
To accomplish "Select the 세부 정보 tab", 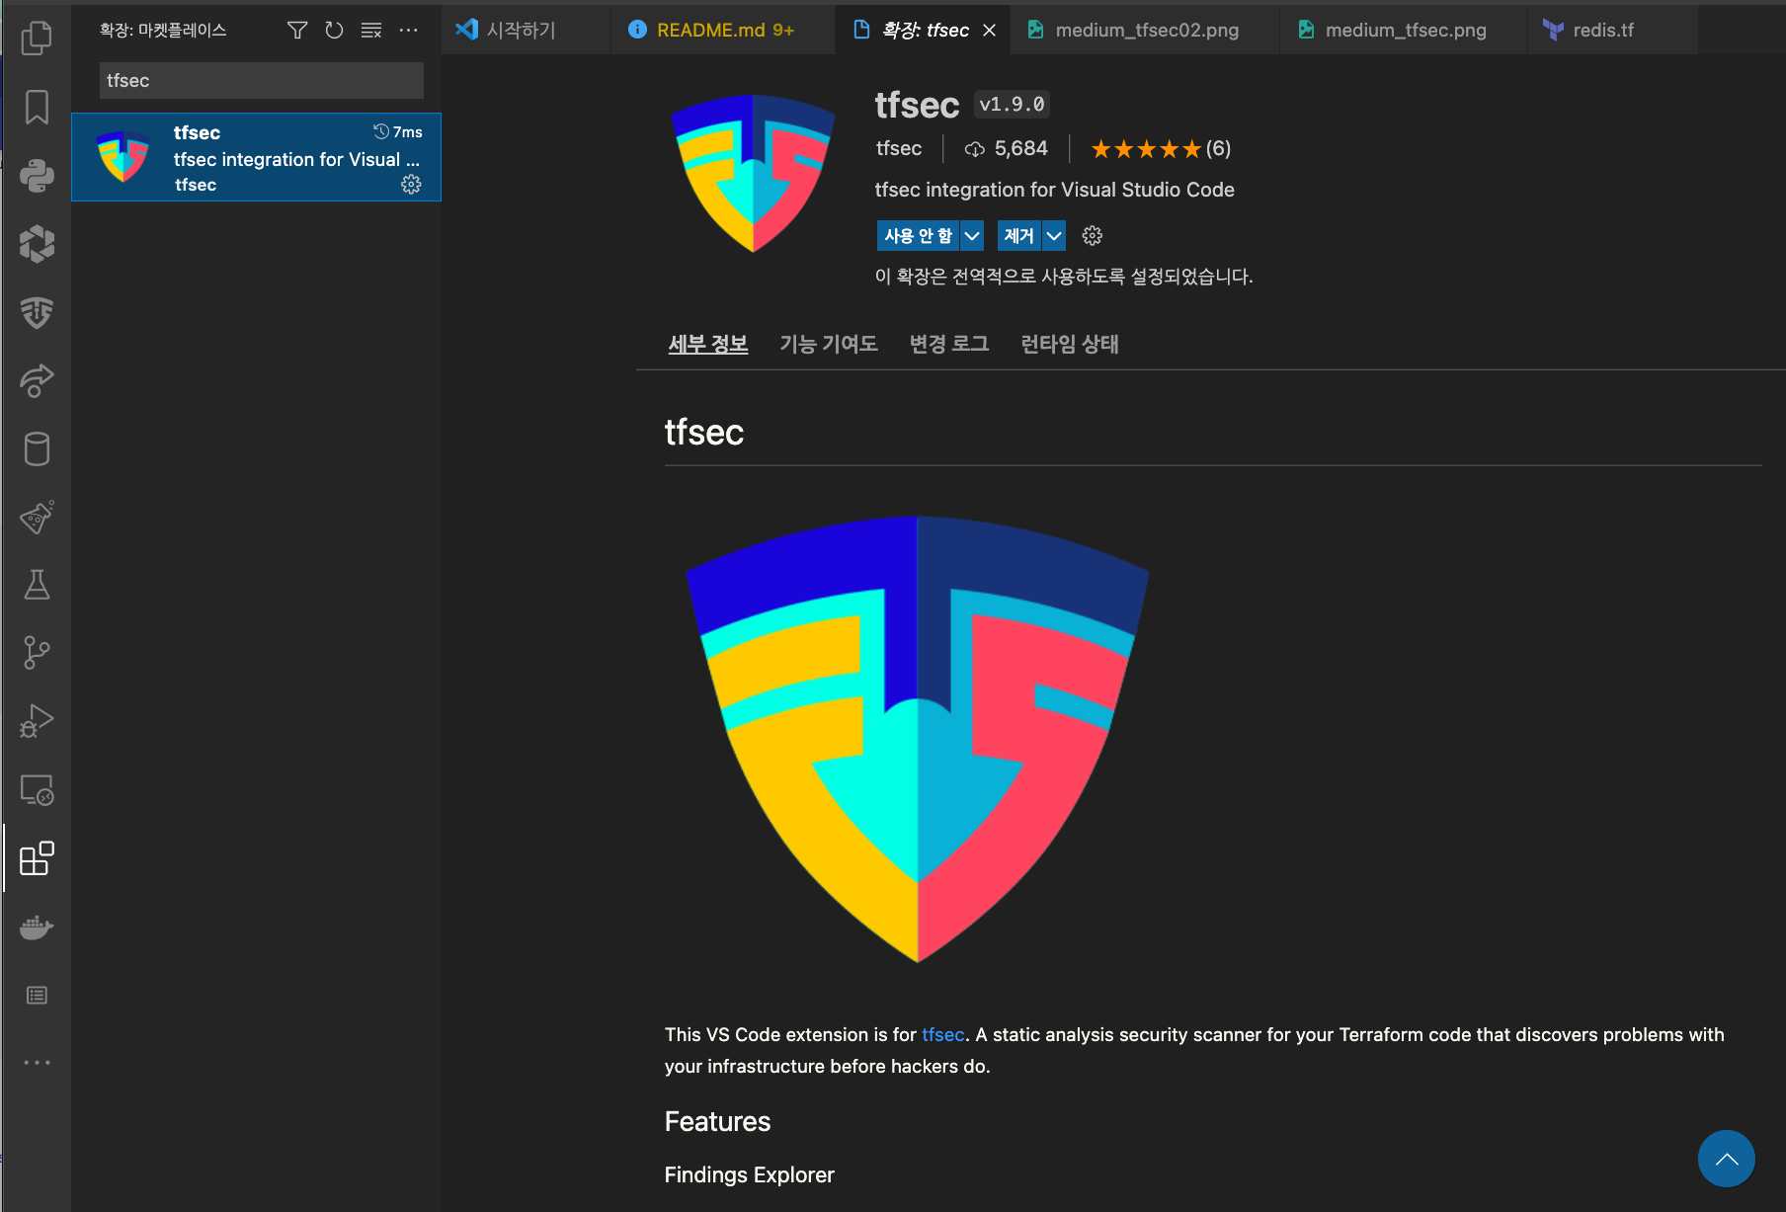I will coord(708,344).
